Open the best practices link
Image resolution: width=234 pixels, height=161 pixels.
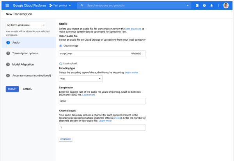click(x=133, y=29)
